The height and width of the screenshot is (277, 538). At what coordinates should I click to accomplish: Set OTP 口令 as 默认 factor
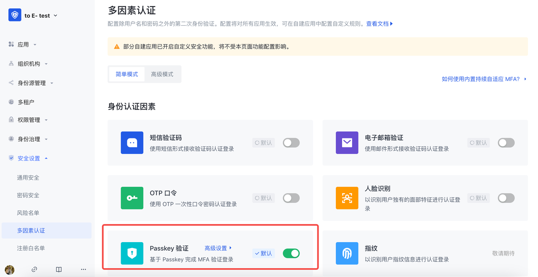point(264,198)
